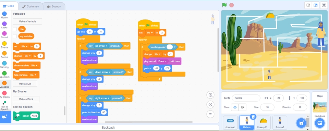This screenshot has width=329, height=131.
Task: Switch to the Code tab
Action: (9, 6)
